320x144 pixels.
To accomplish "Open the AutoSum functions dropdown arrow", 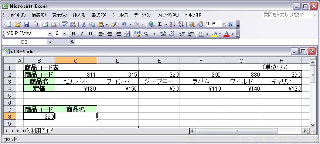I will 166,25.
